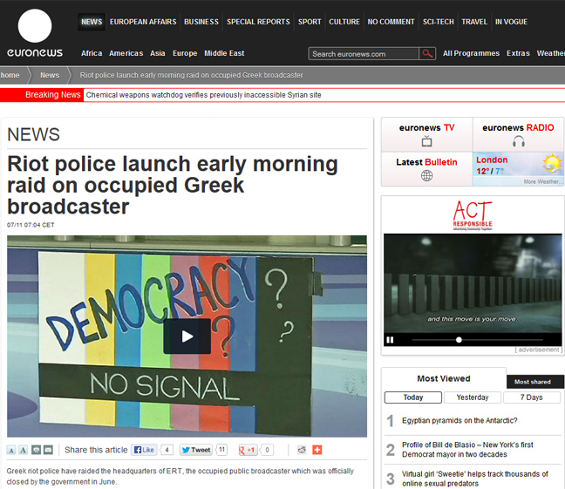The width and height of the screenshot is (565, 489).
Task: Open the More Weather link
Action: pyautogui.click(x=541, y=181)
